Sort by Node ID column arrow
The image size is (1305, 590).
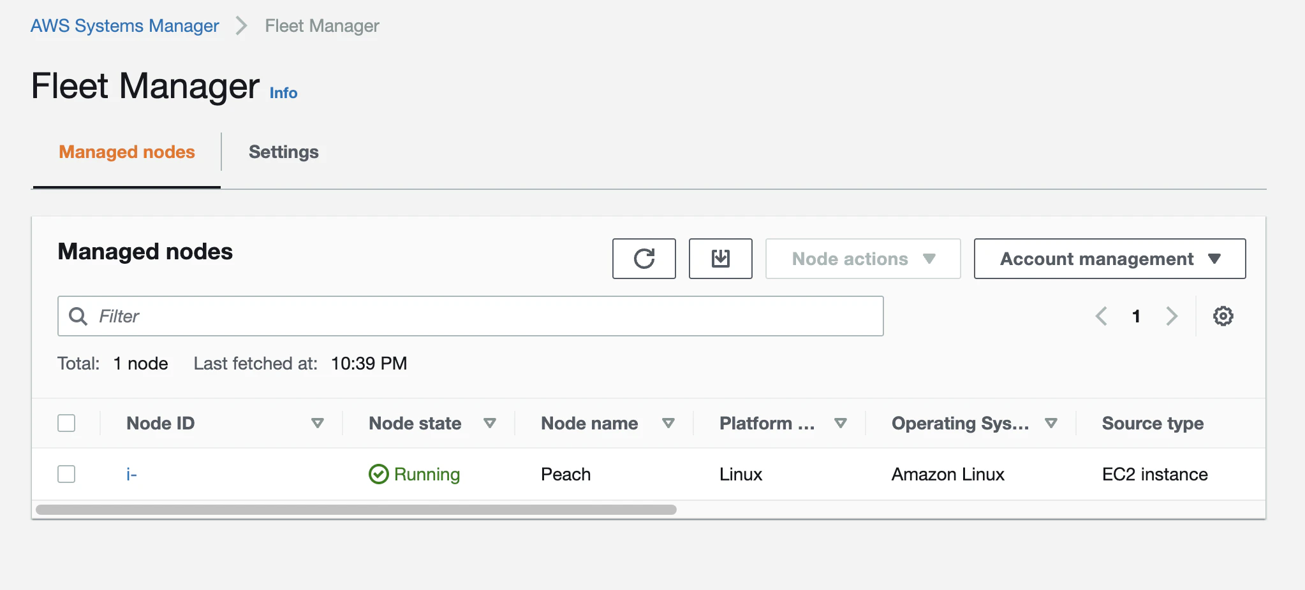point(318,423)
